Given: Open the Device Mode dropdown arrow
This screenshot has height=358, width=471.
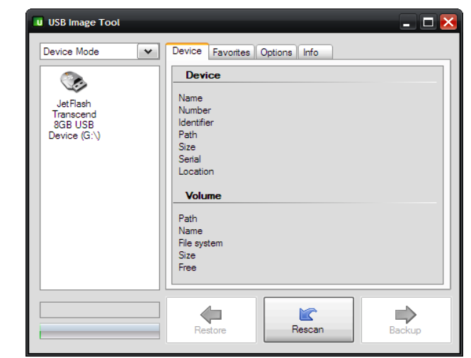Looking at the screenshot, I should pyautogui.click(x=149, y=52).
